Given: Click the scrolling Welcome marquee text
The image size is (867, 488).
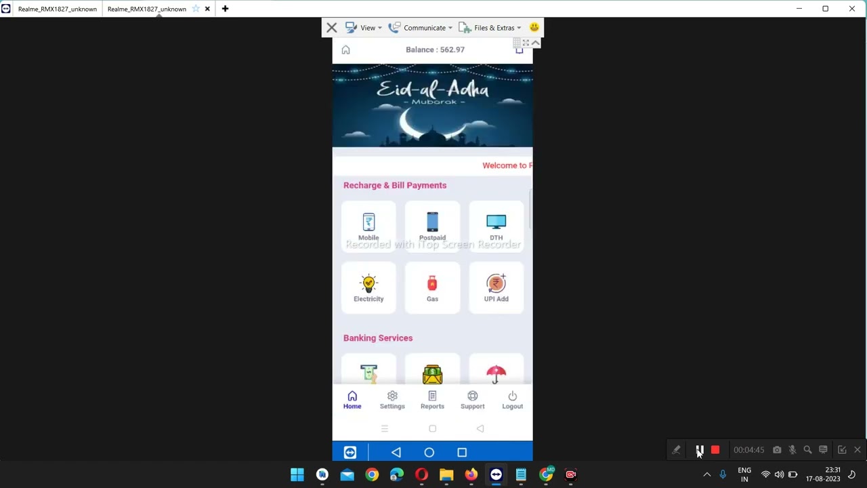Looking at the screenshot, I should [x=507, y=165].
